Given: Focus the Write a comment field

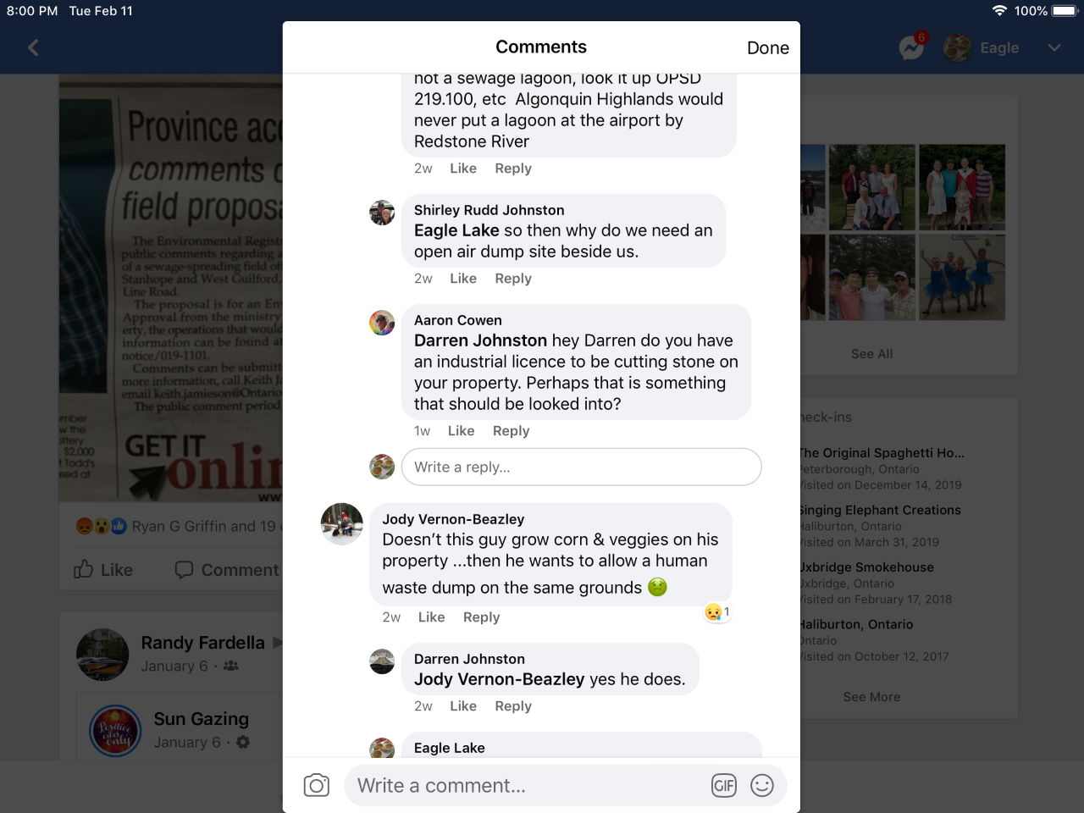Looking at the screenshot, I should coord(565,786).
